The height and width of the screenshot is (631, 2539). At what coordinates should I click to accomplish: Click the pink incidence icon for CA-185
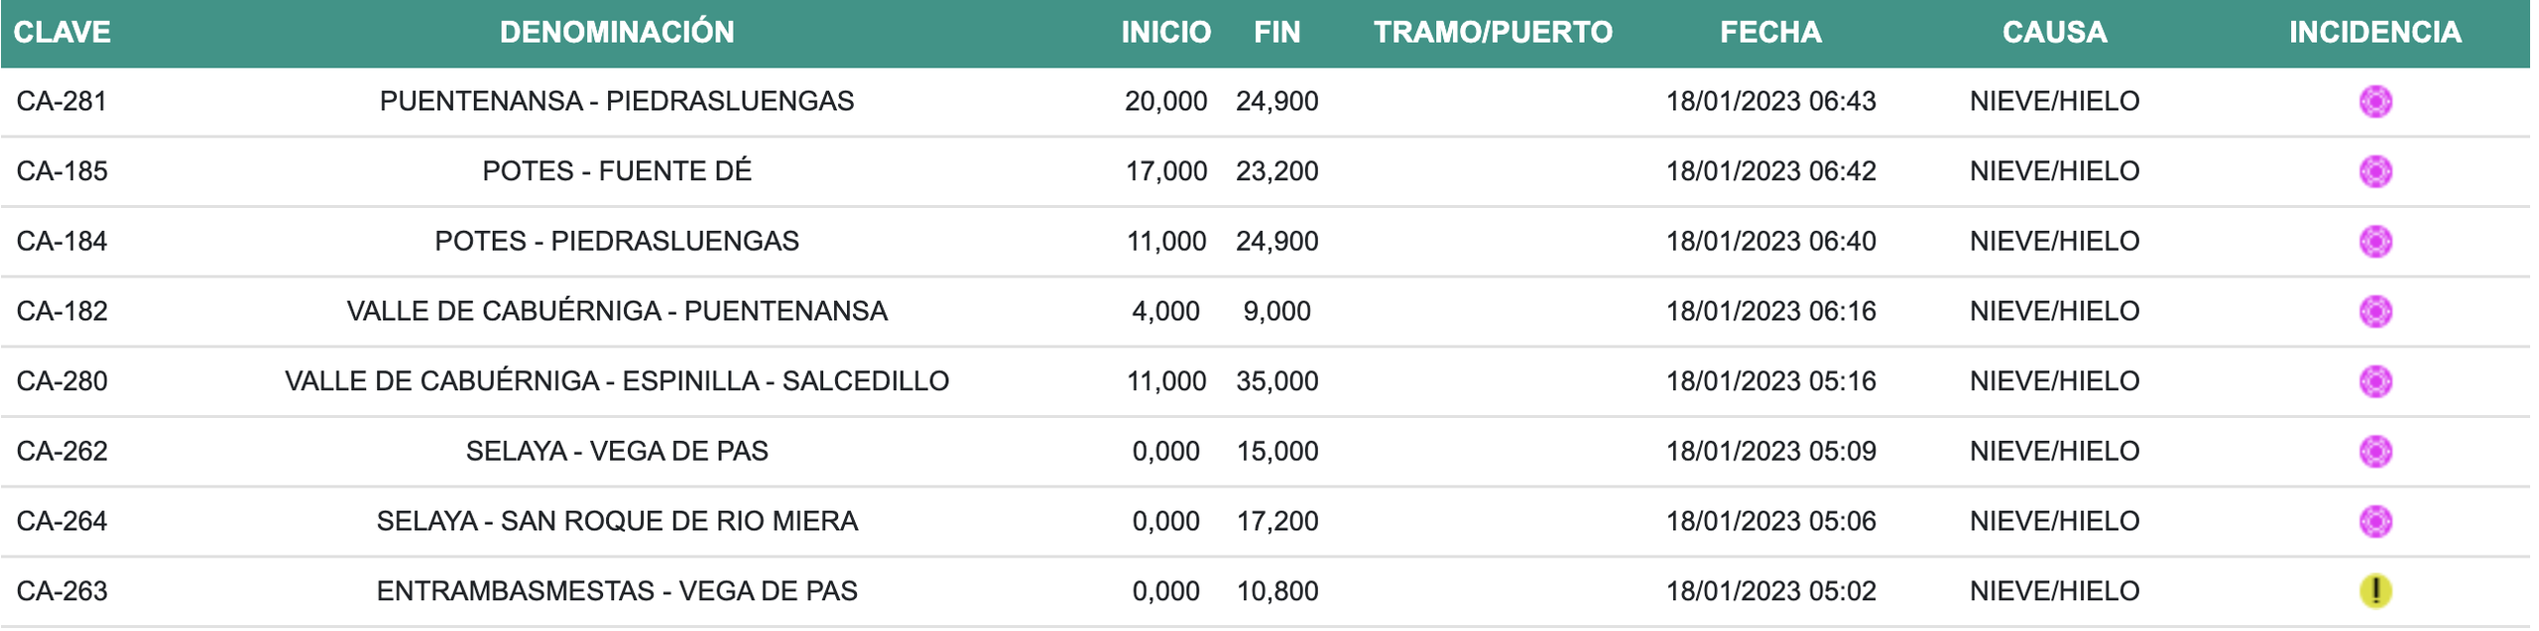[2374, 171]
